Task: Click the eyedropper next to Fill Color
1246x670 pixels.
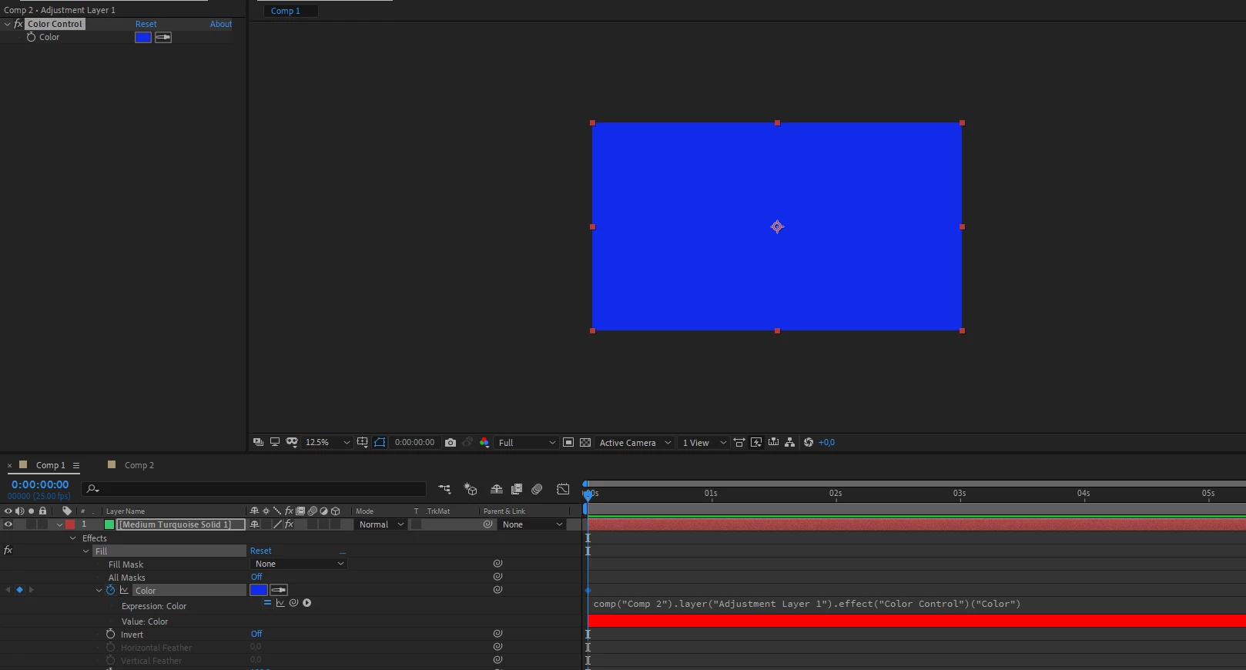Action: click(279, 590)
